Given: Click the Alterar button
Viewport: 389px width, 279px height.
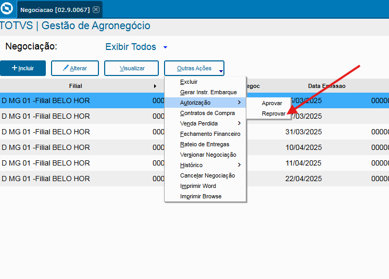Looking at the screenshot, I should (75, 68).
